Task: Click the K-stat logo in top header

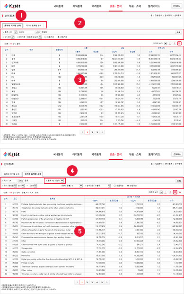Action: pyautogui.click(x=12, y=6)
